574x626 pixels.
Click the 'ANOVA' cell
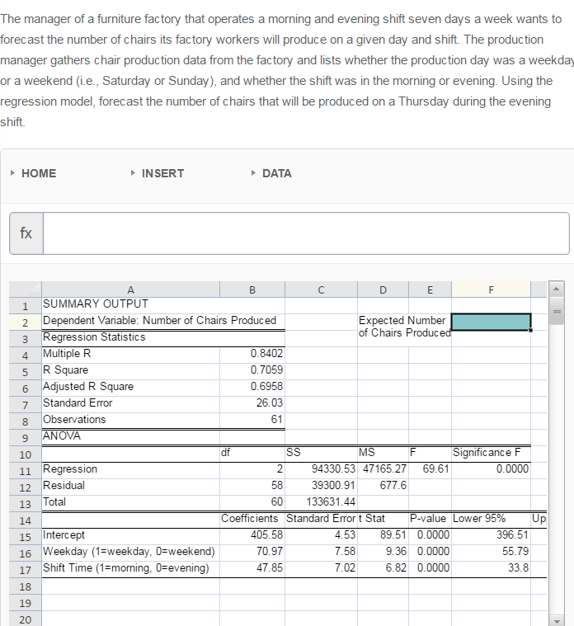point(130,436)
